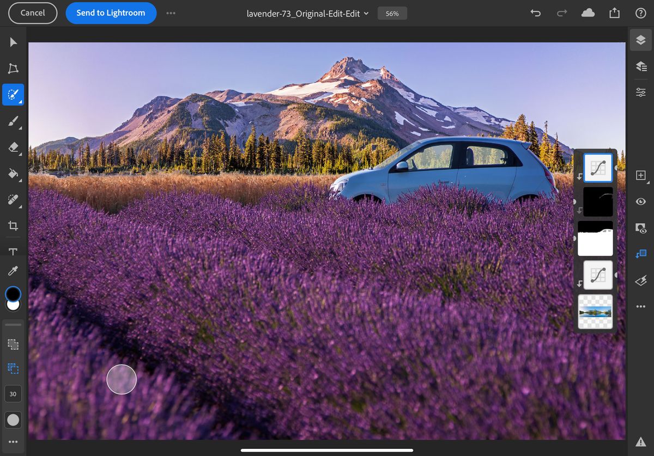The height and width of the screenshot is (456, 654).
Task: Select the Eyedropper tool
Action: tap(13, 270)
